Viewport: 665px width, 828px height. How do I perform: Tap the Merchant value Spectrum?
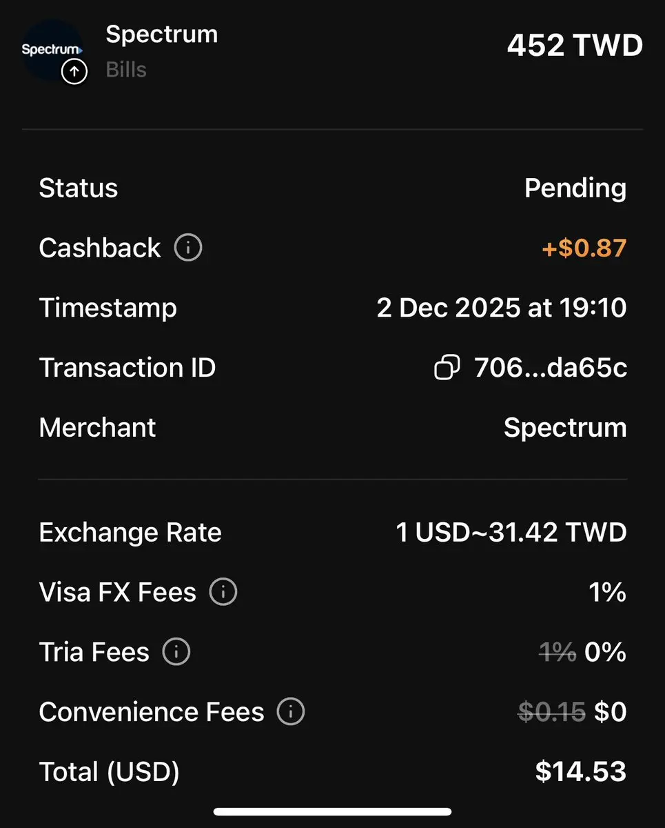pos(565,428)
